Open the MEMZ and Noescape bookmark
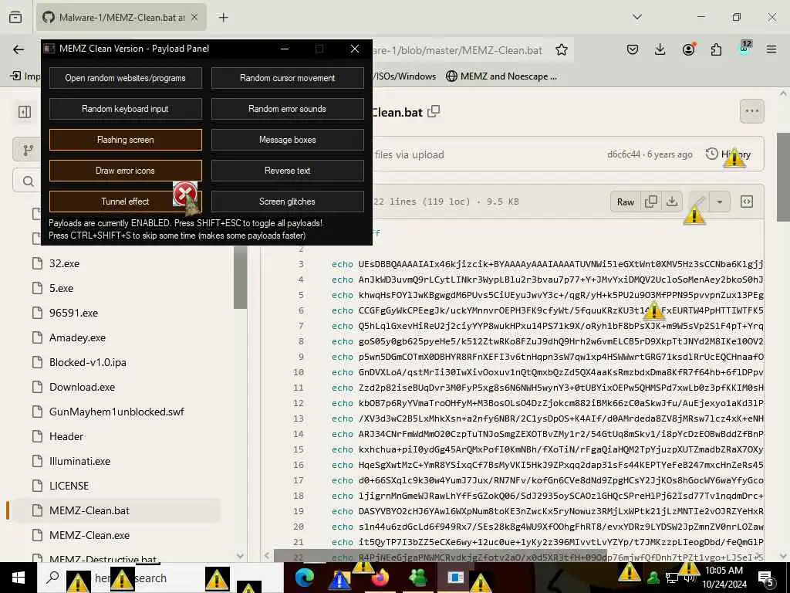The width and height of the screenshot is (790, 593). pos(501,76)
